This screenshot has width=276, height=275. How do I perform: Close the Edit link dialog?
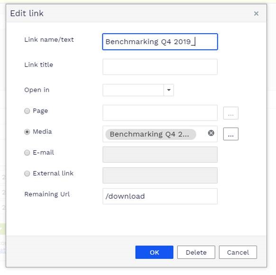(x=256, y=14)
